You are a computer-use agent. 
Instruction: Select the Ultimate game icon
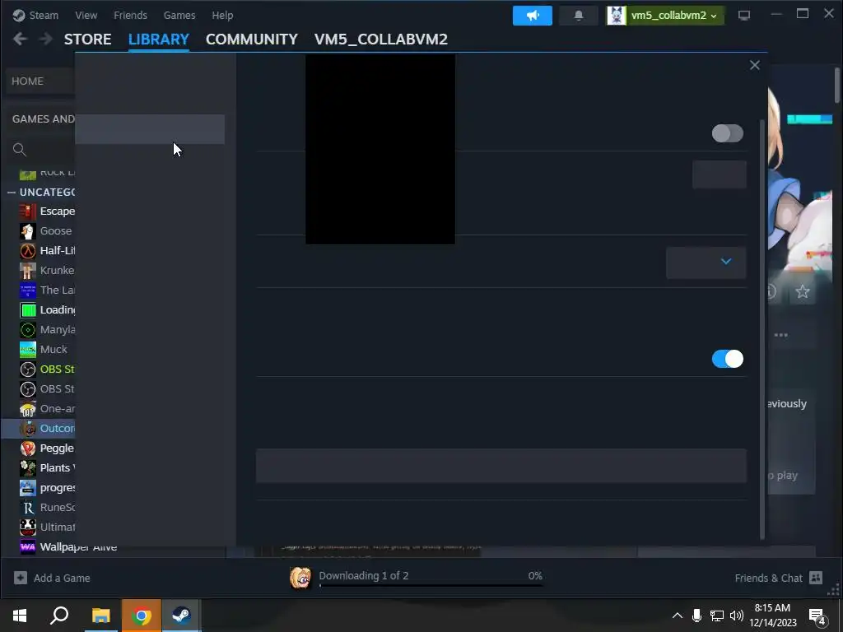[28, 527]
